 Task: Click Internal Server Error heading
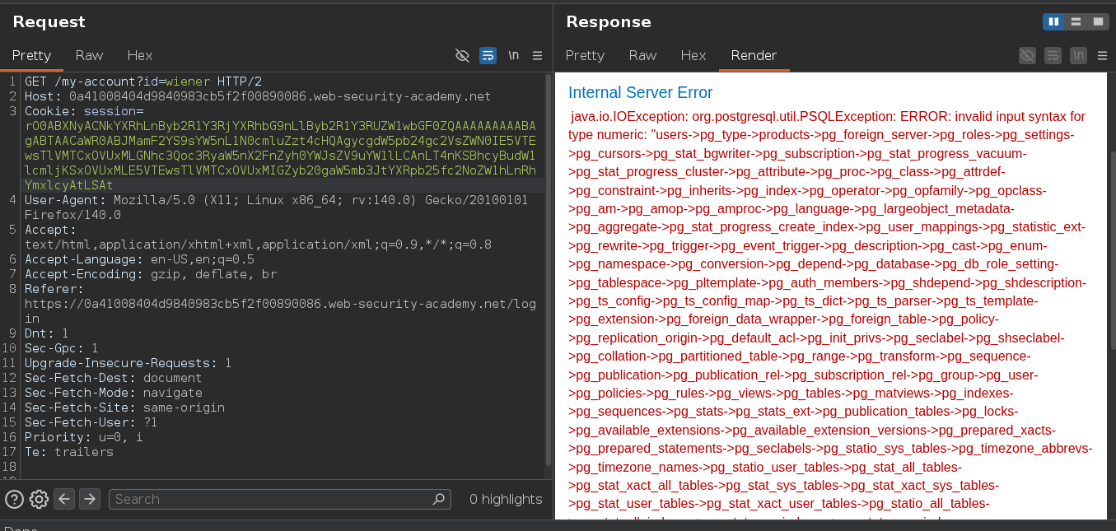(640, 93)
